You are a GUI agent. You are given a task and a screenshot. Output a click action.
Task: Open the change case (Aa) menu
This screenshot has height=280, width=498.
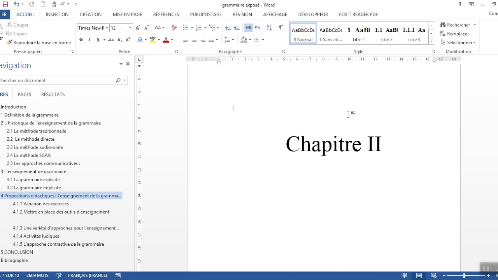point(159,28)
